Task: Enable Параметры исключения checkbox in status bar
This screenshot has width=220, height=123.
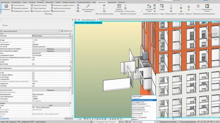Action: pyautogui.click(x=158, y=122)
